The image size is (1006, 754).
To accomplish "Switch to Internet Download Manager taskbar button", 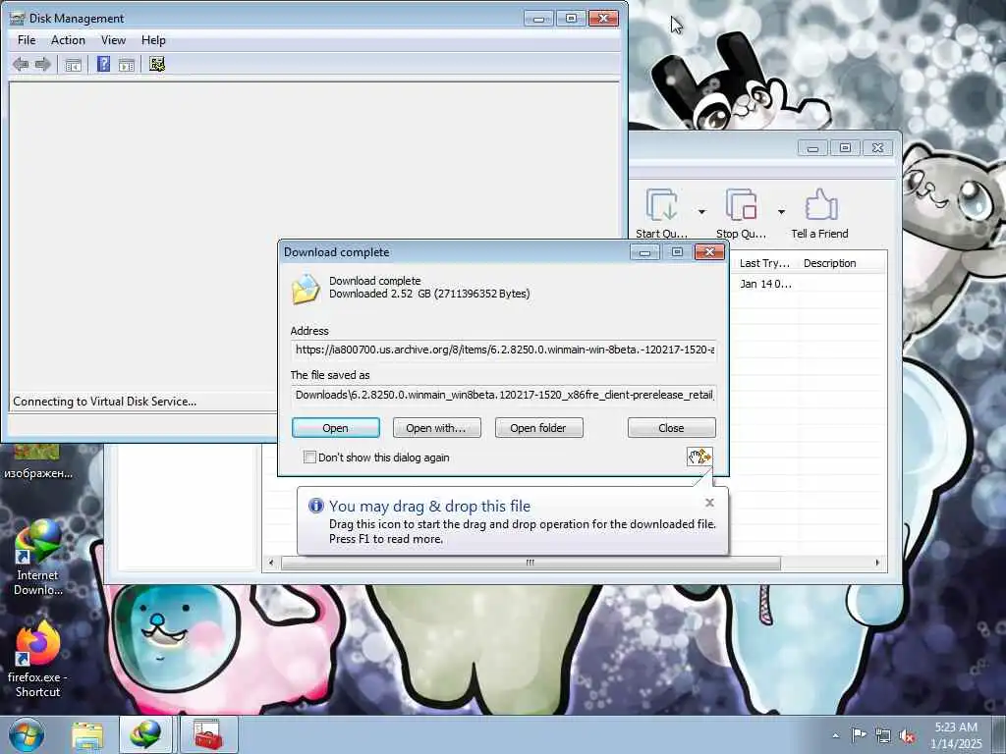I will (145, 735).
